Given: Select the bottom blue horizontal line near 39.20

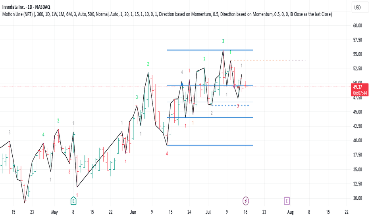Looking at the screenshot, I should pyautogui.click(x=210, y=145).
